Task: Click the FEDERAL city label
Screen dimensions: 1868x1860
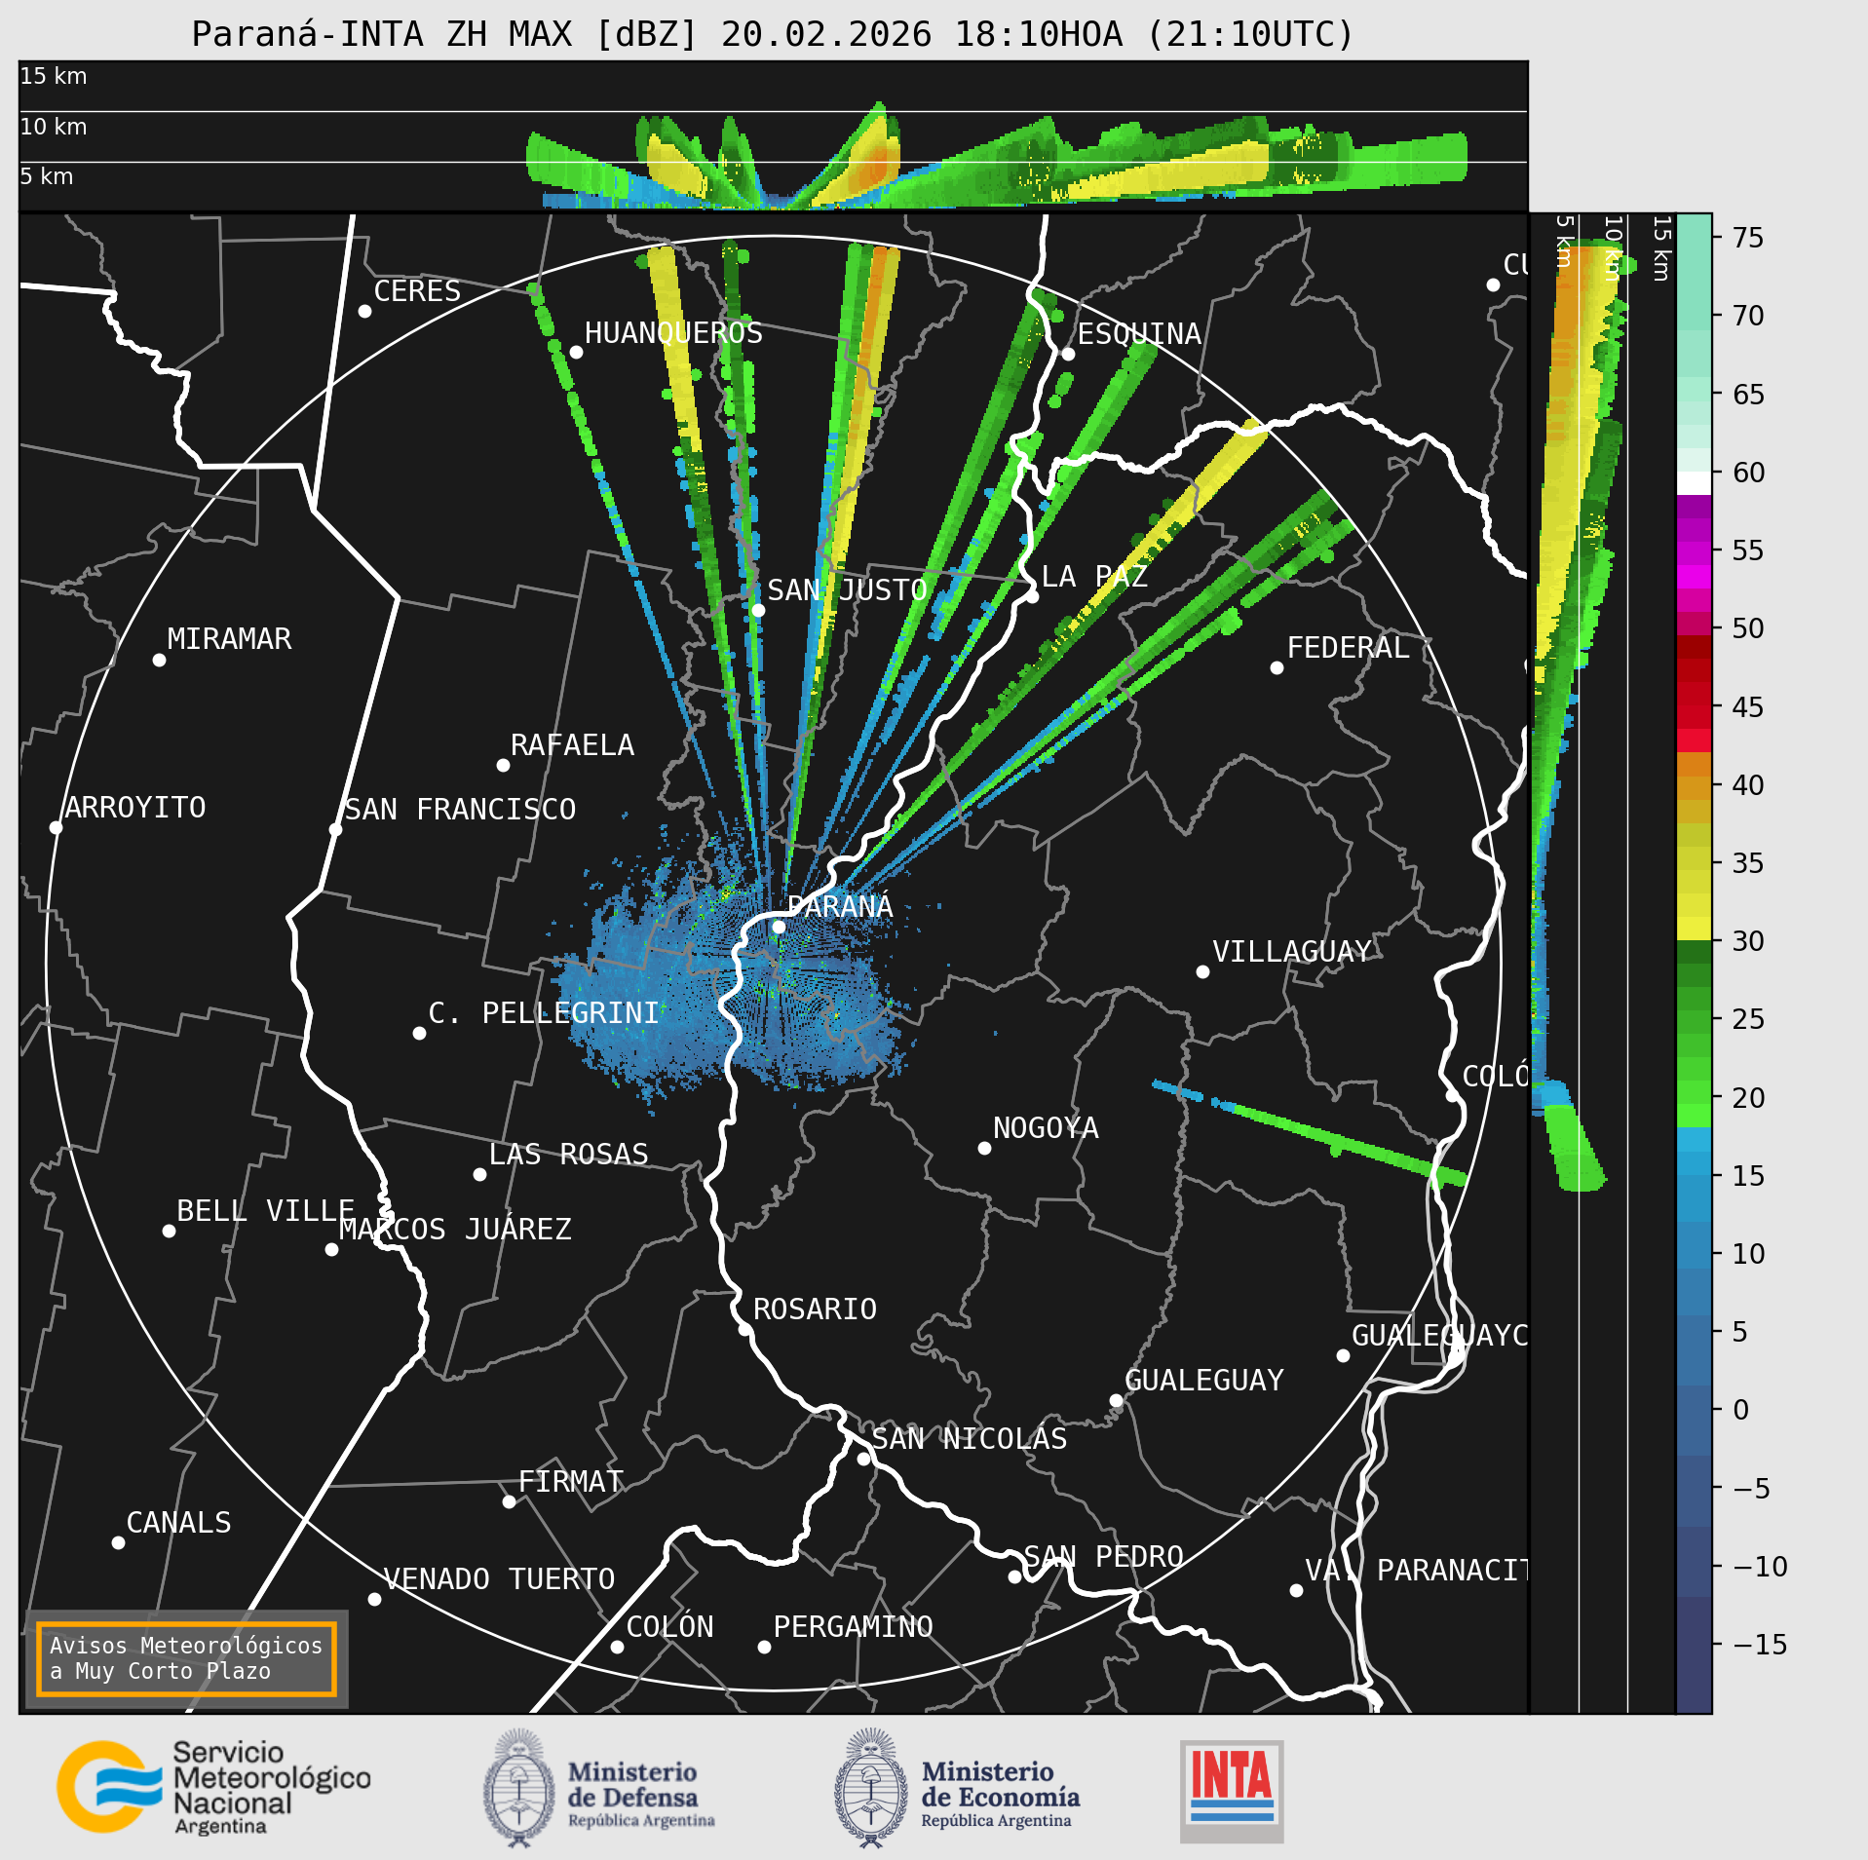Action: tap(1348, 648)
